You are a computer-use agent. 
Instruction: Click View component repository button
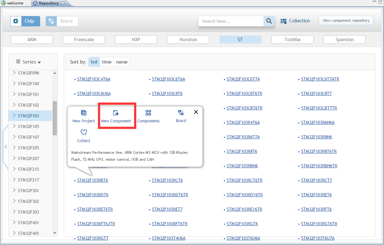[x=346, y=20]
